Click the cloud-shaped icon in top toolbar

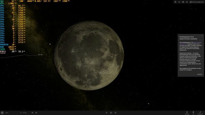pyautogui.click(x=187, y=2)
